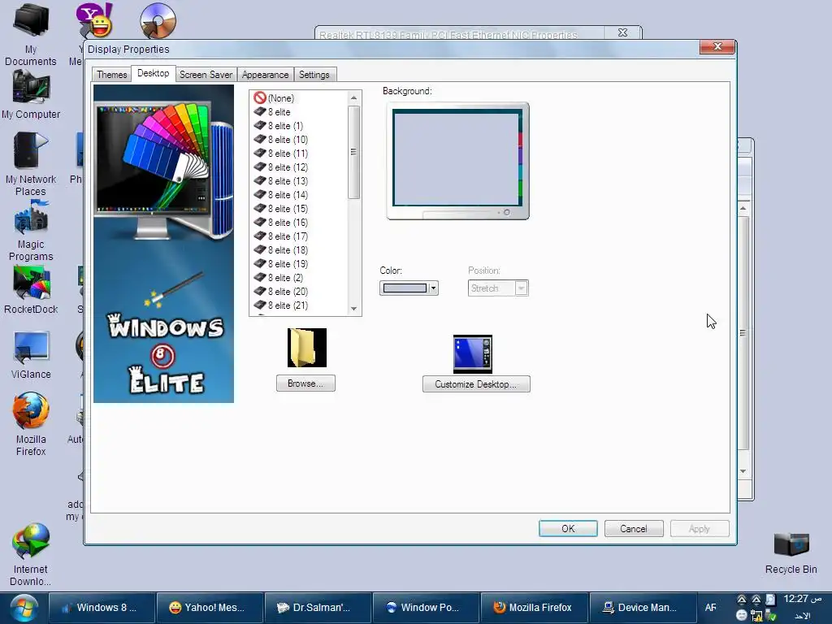The height and width of the screenshot is (624, 832).
Task: Click the Windows Start orb
Action: 24,608
